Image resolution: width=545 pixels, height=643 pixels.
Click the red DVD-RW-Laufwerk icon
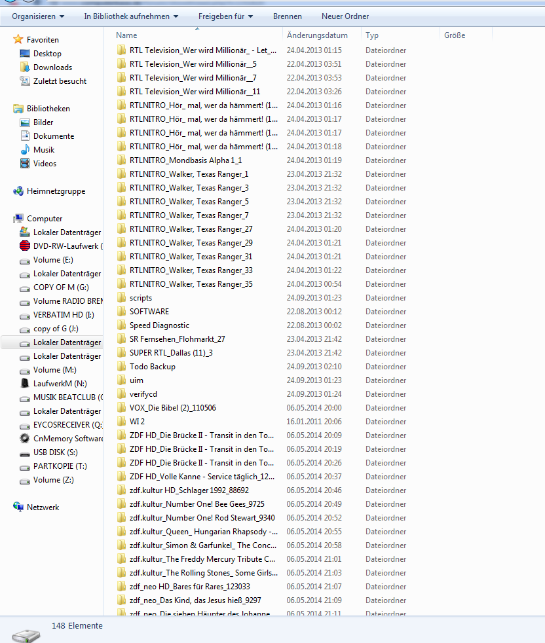point(25,246)
